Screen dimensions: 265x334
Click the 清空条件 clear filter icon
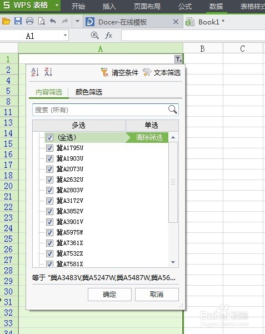[x=104, y=72]
